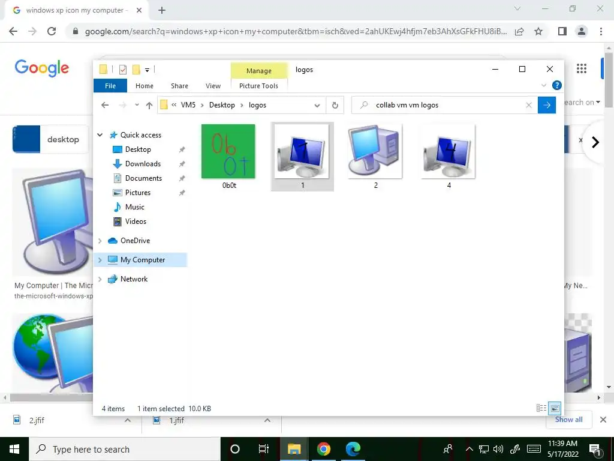Switch to large thumbnails view in status bar
614x461 pixels.
[555, 408]
